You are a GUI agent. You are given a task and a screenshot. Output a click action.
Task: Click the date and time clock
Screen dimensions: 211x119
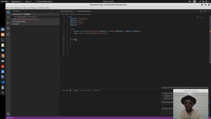(108, 1)
